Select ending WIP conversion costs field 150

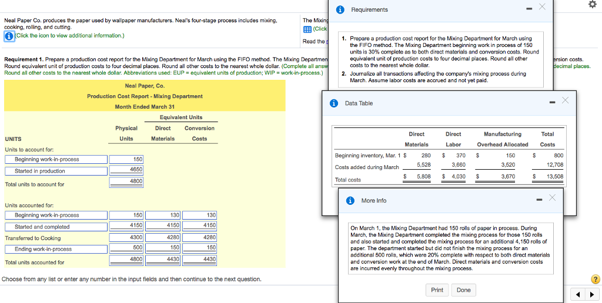pos(200,248)
